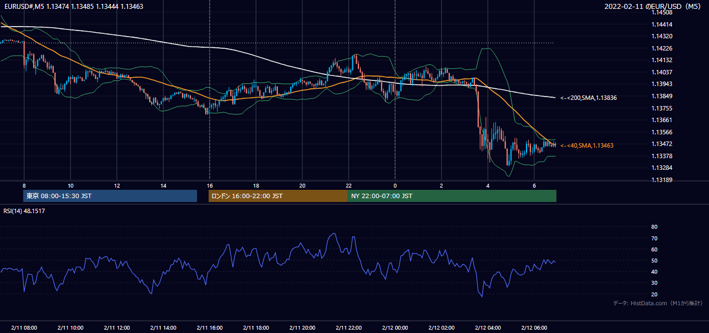Click price level 1.13566 on axis

662,132
